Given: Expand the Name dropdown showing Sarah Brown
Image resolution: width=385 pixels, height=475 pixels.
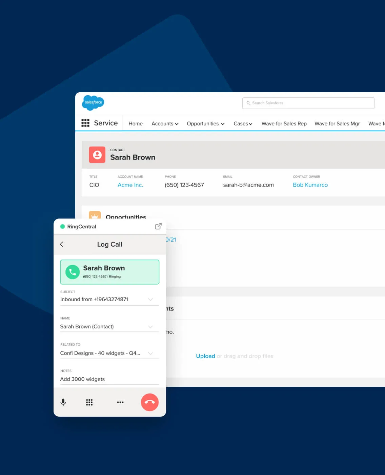Looking at the screenshot, I should [x=150, y=327].
